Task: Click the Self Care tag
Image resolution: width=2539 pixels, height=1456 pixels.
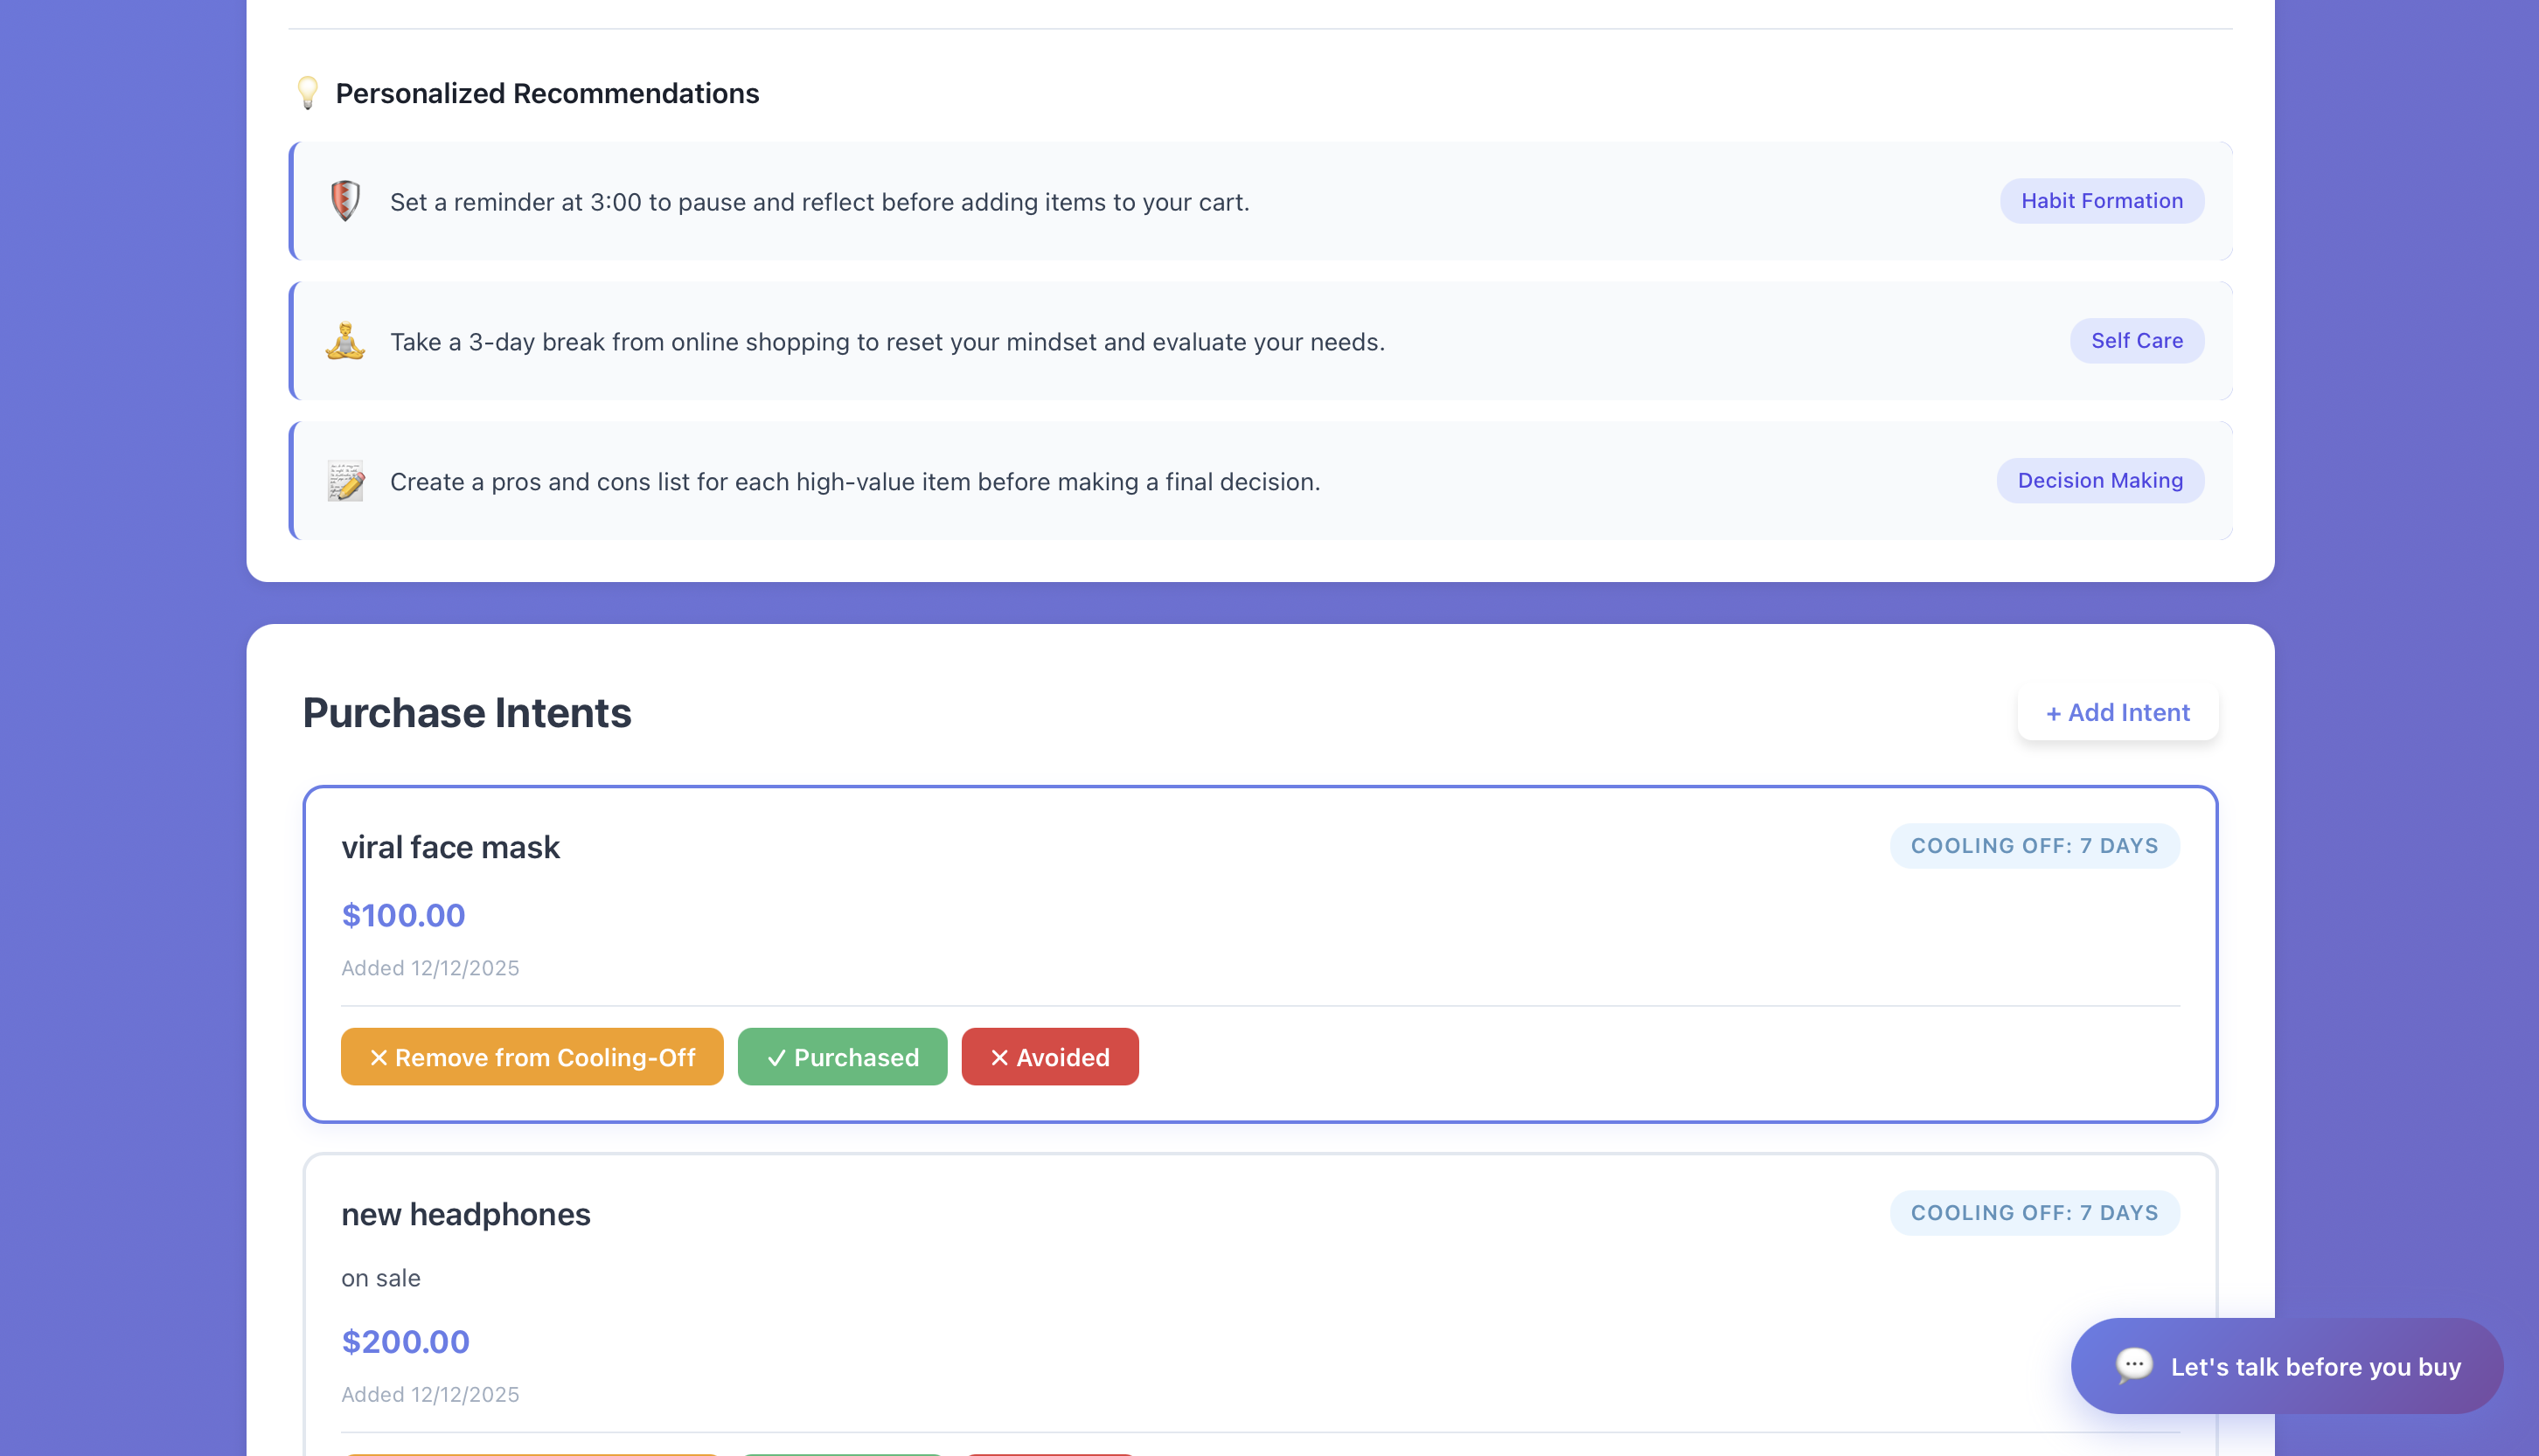Action: [x=2136, y=341]
